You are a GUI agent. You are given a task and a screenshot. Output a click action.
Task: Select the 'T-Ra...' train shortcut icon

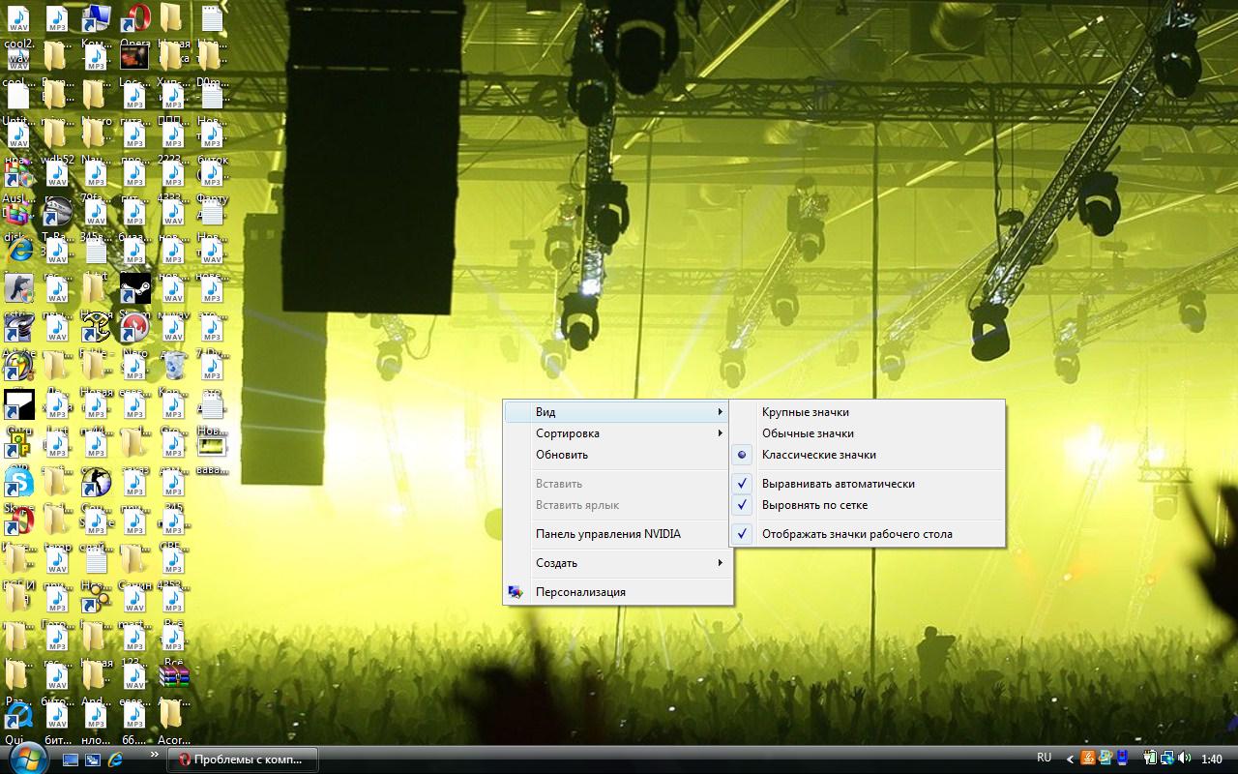[x=57, y=212]
